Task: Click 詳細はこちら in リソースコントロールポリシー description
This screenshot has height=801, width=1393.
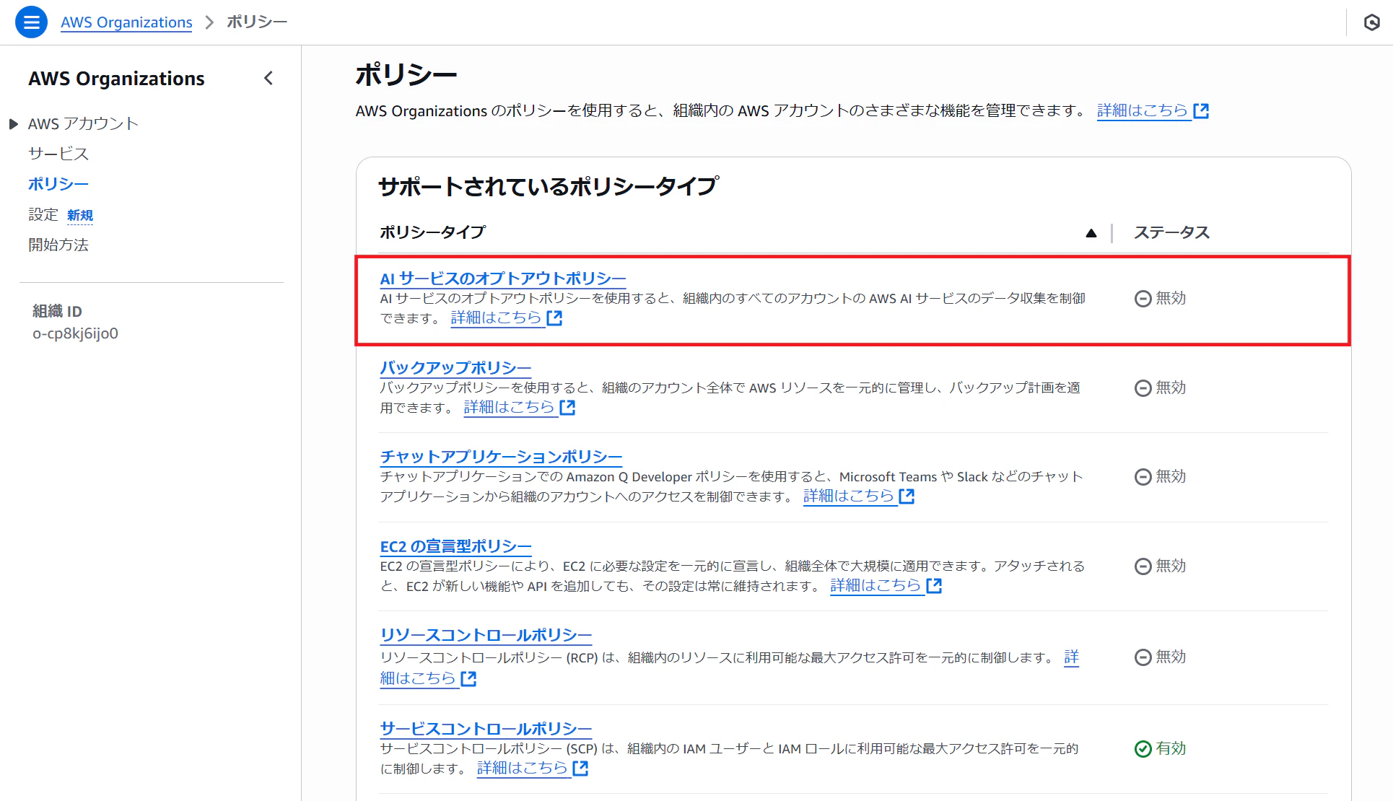Action: click(418, 678)
